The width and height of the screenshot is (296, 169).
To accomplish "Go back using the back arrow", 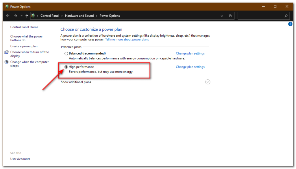I will (8, 16).
